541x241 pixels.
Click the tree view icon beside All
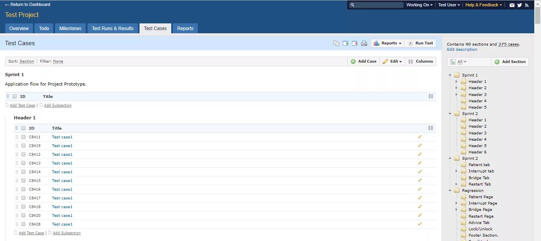453,62
